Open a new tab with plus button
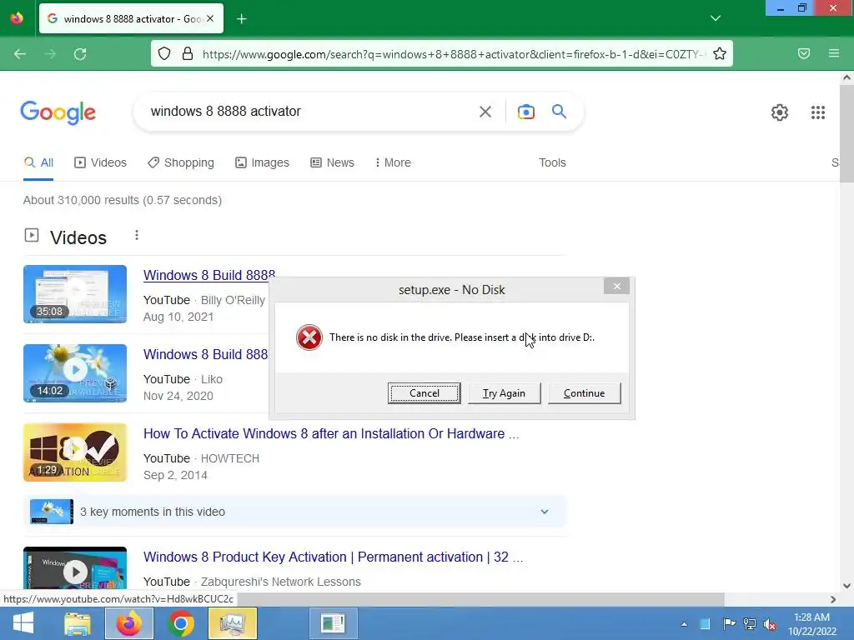 coord(241,19)
